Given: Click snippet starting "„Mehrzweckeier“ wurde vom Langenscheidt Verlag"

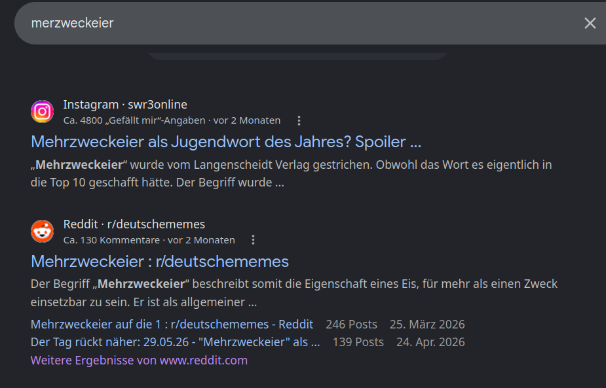Looking at the screenshot, I should click(292, 173).
